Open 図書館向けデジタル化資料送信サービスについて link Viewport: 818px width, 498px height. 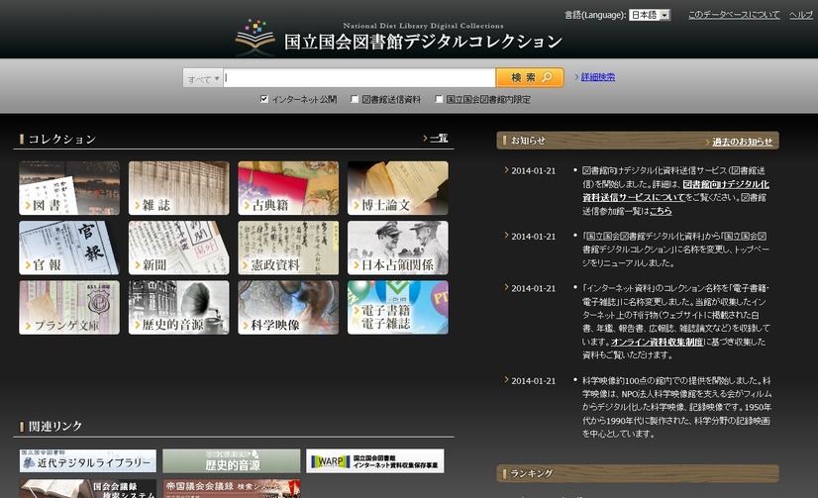[675, 191]
